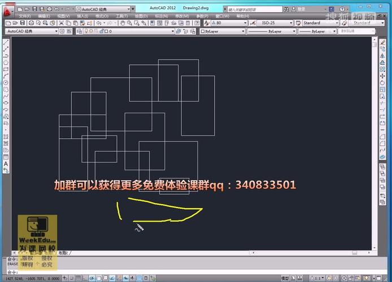Select the Spline draw tool

[x=6, y=96]
